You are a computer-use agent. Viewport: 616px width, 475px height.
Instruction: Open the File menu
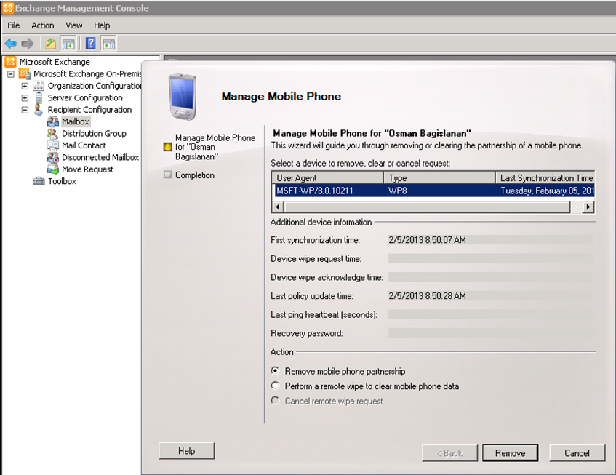(x=13, y=25)
